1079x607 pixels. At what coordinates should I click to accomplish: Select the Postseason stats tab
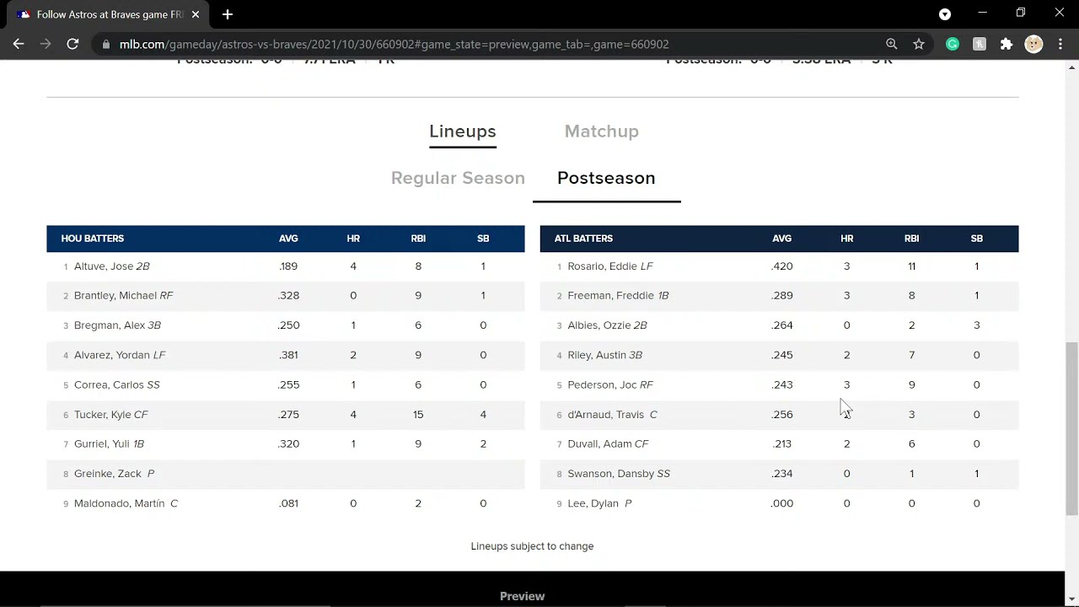click(x=606, y=178)
